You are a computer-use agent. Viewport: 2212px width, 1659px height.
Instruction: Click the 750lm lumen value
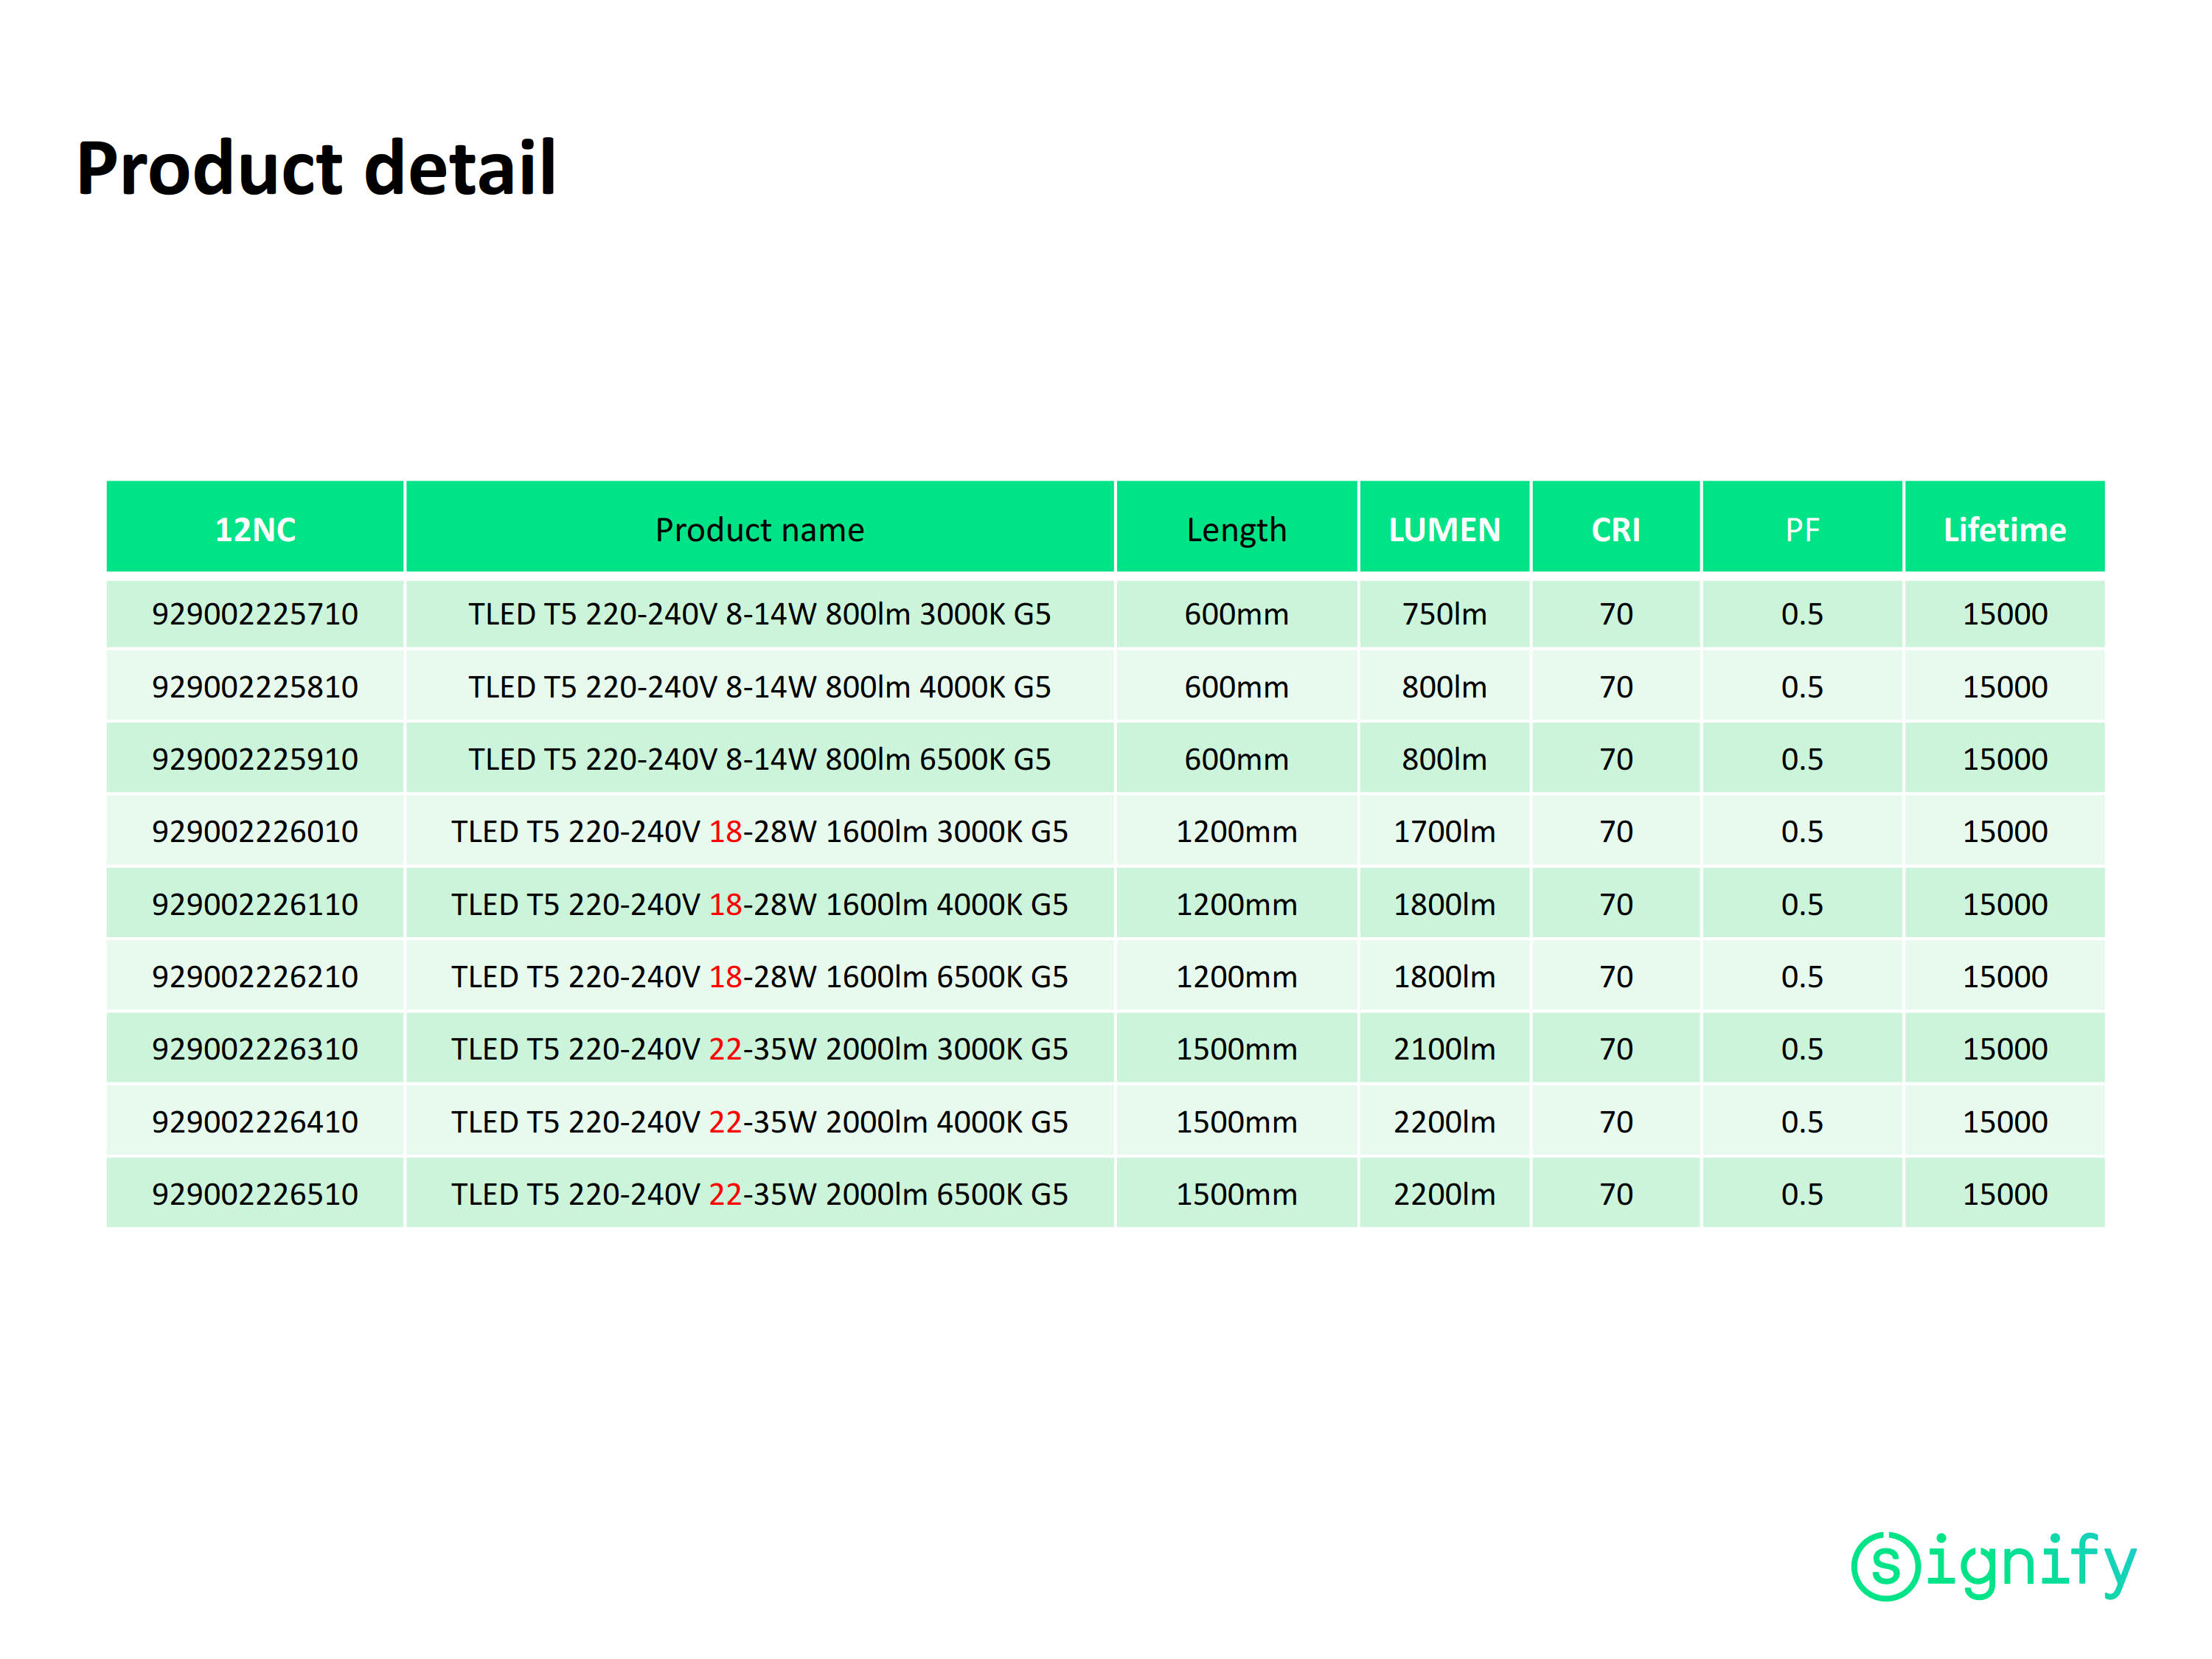click(1444, 613)
